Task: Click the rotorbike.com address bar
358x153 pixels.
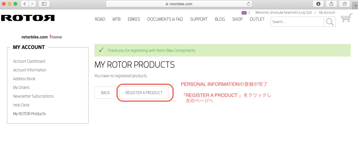Action: [179, 4]
